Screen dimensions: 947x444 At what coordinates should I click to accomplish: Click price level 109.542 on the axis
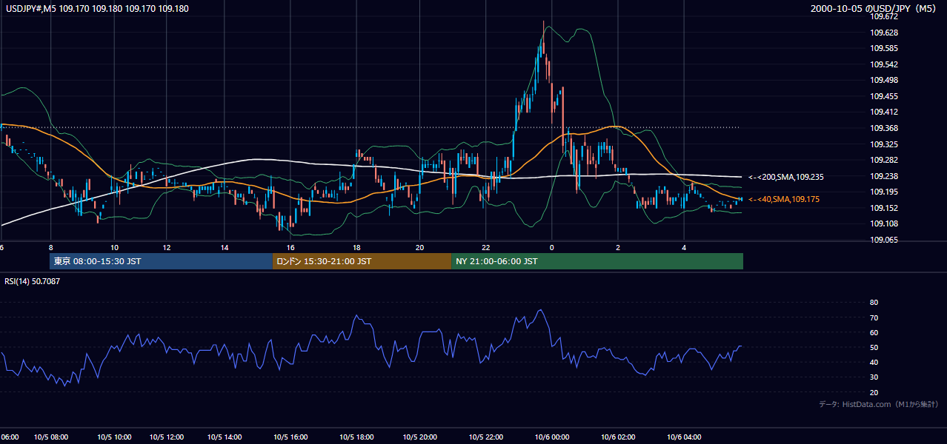click(x=885, y=64)
